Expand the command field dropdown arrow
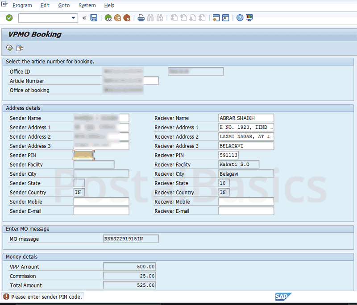Screen dimensions: 357x305 (x=74, y=18)
